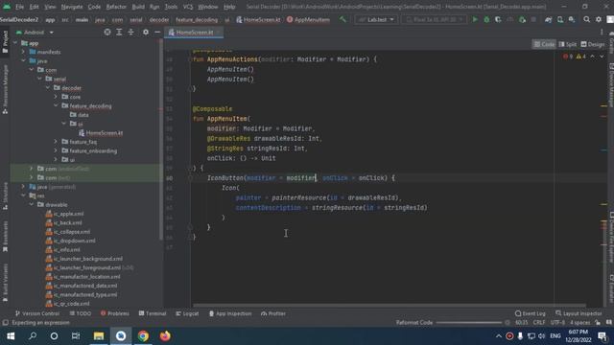Screen dimensions: 614x345
Task: Open Windows Start menu
Action: pos(11,336)
